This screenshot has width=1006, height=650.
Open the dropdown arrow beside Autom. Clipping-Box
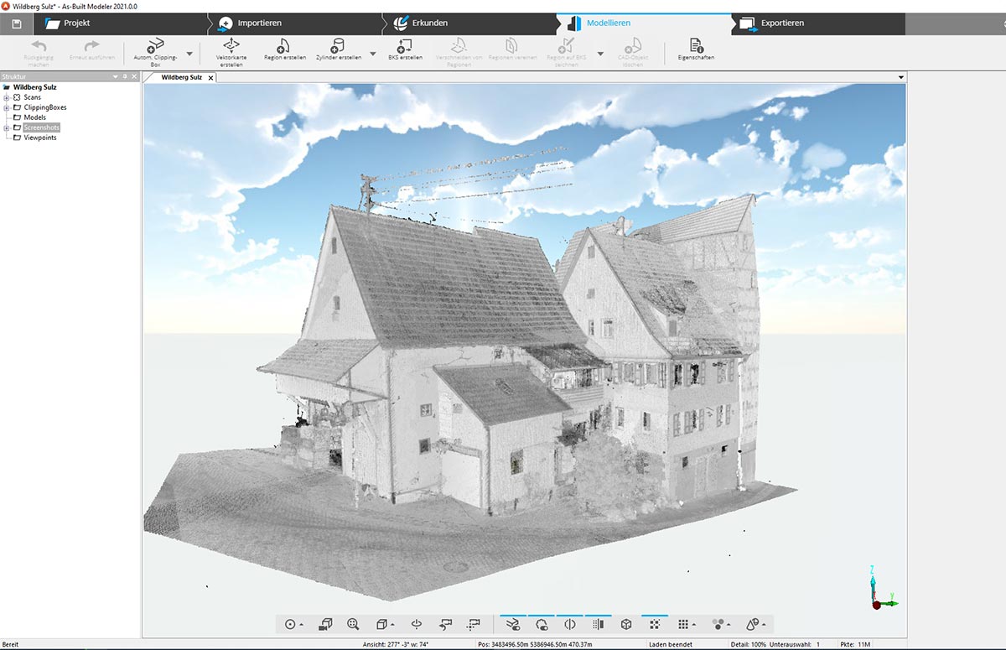[x=189, y=54]
